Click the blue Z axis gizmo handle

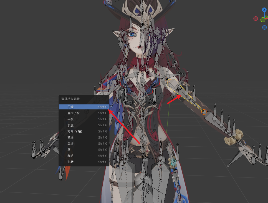coord(264,10)
